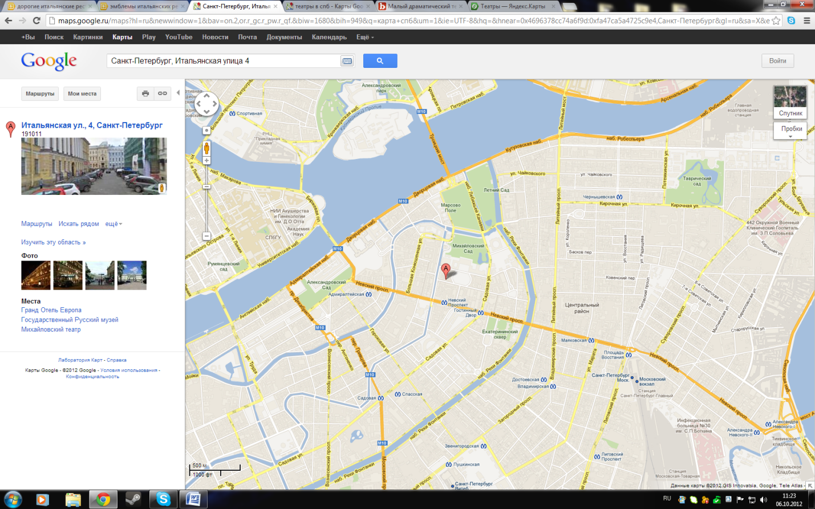Open Михайловский театр link
Viewport: 815px width, 509px height.
[51, 329]
